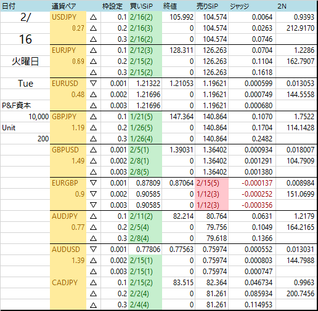Click the green buy SiP cell 2/11(2)
This screenshot has width=318, height=311.
145,216
